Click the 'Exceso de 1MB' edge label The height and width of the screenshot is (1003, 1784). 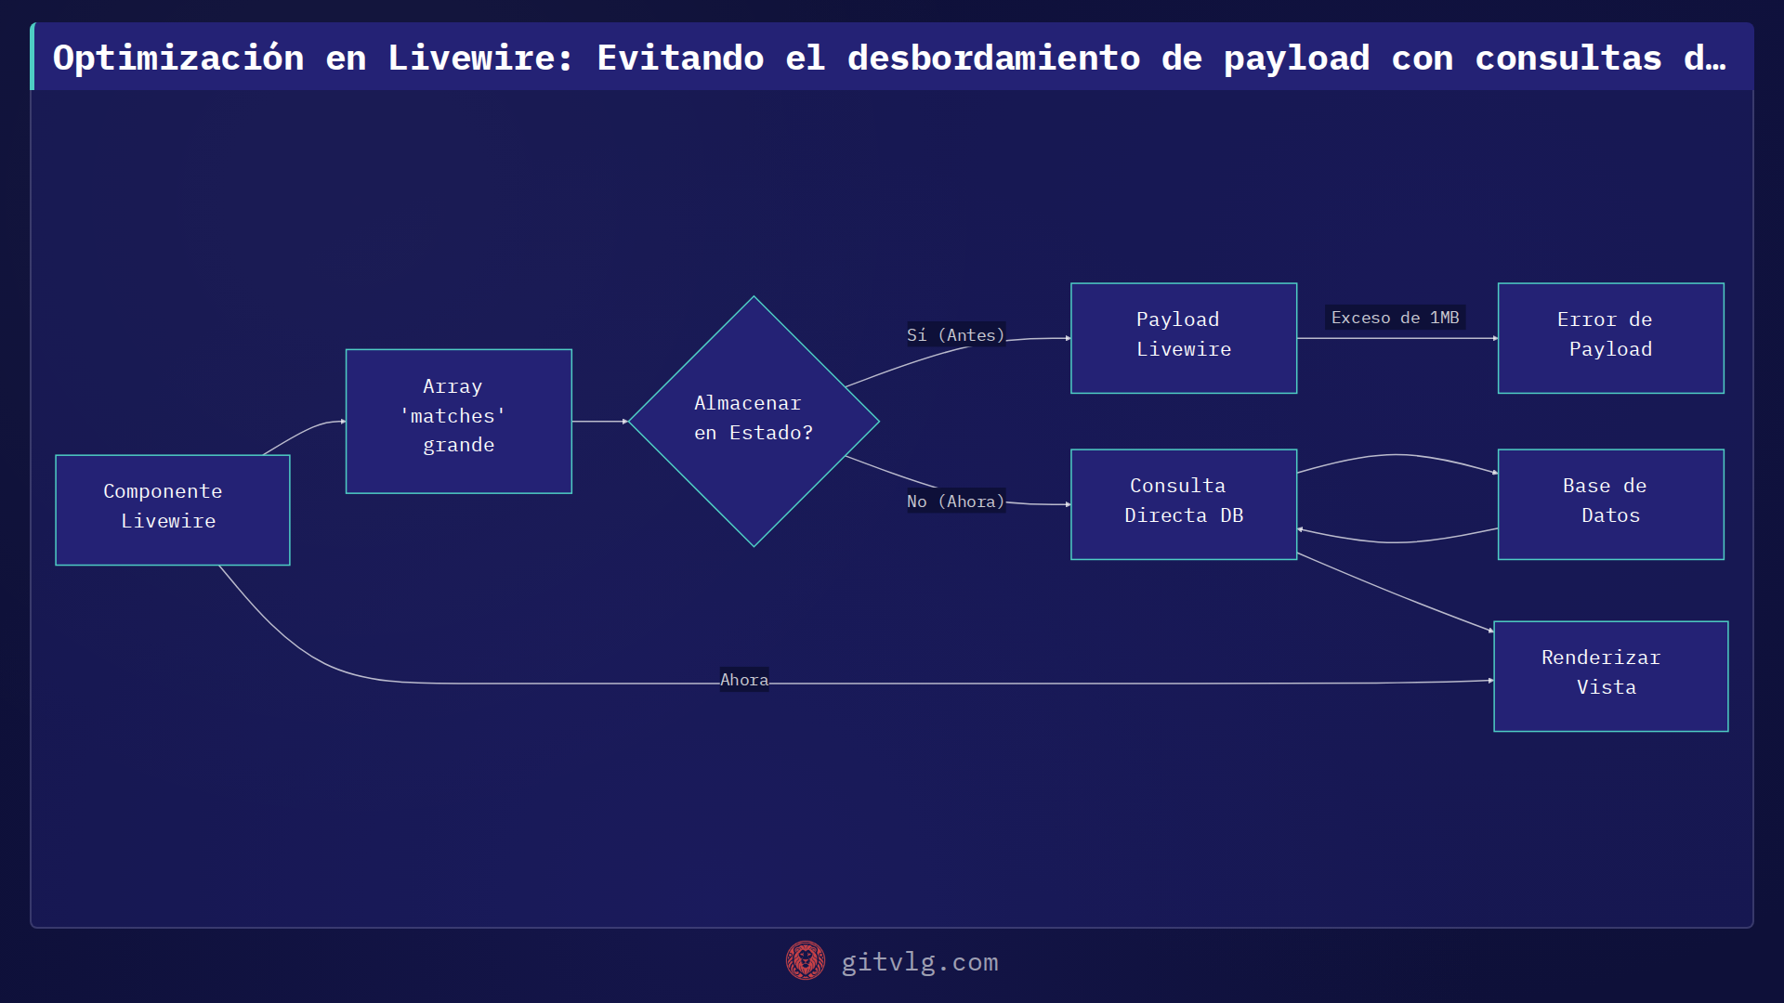[x=1395, y=318]
